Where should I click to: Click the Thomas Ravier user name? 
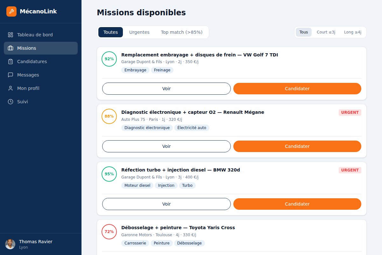[x=36, y=242]
